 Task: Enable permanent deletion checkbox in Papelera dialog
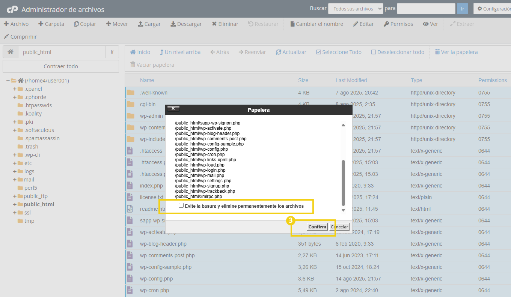[181, 205]
